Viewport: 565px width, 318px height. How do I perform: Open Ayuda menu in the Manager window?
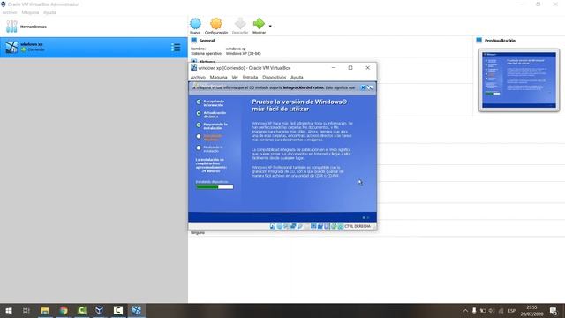click(x=49, y=12)
